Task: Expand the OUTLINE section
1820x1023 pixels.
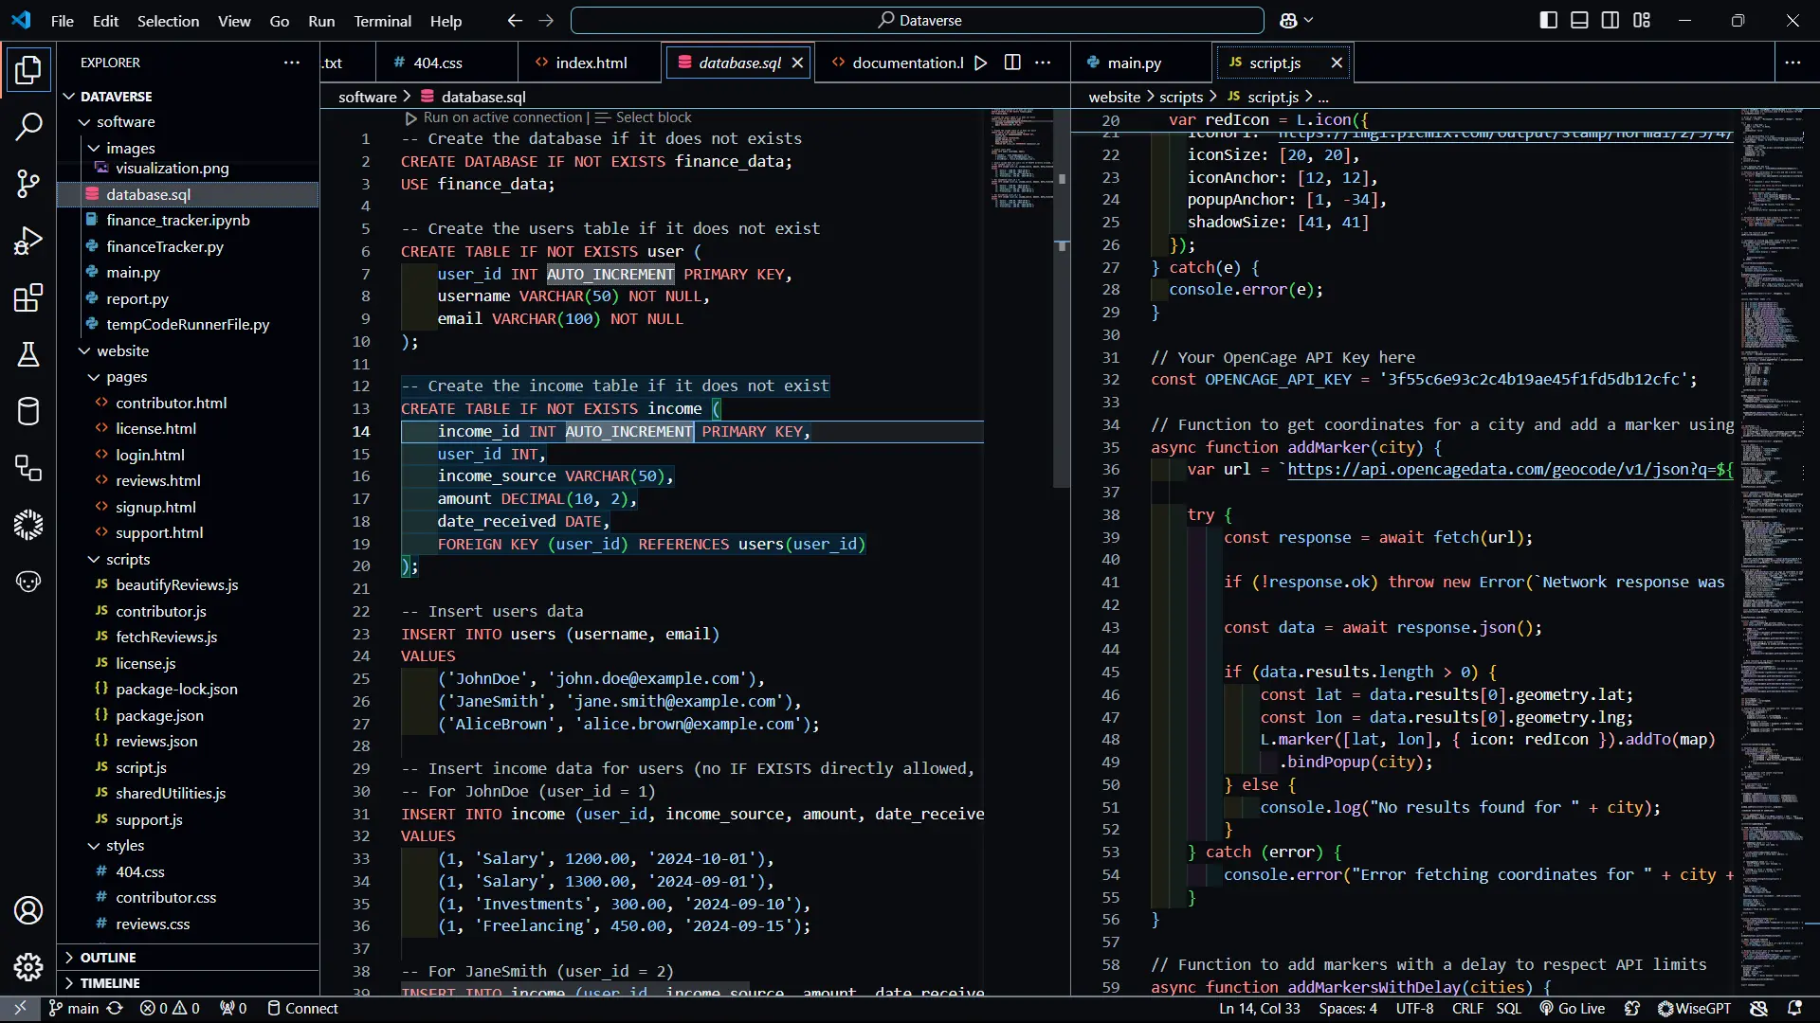Action: point(107,958)
